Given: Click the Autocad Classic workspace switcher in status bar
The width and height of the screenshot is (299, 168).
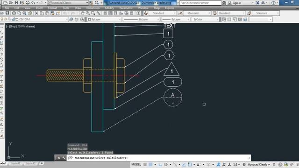Looking at the screenshot, I should 258,164.
